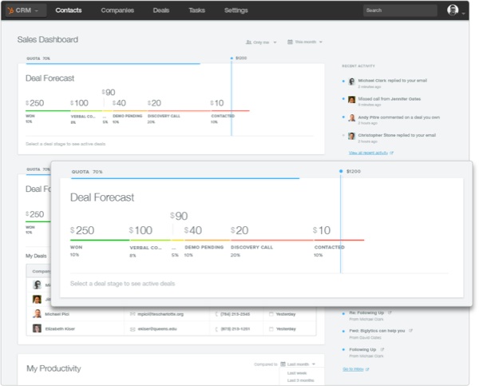This screenshot has width=479, height=386.
Task: Open Jennifer Oates' avatar in Recent Activity
Action: pyautogui.click(x=351, y=99)
